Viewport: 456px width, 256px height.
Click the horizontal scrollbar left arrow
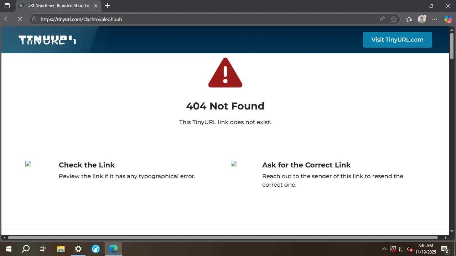point(4,238)
